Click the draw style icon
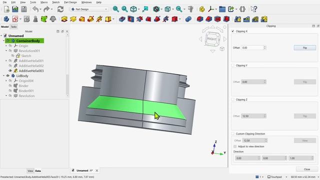 click(156, 9)
